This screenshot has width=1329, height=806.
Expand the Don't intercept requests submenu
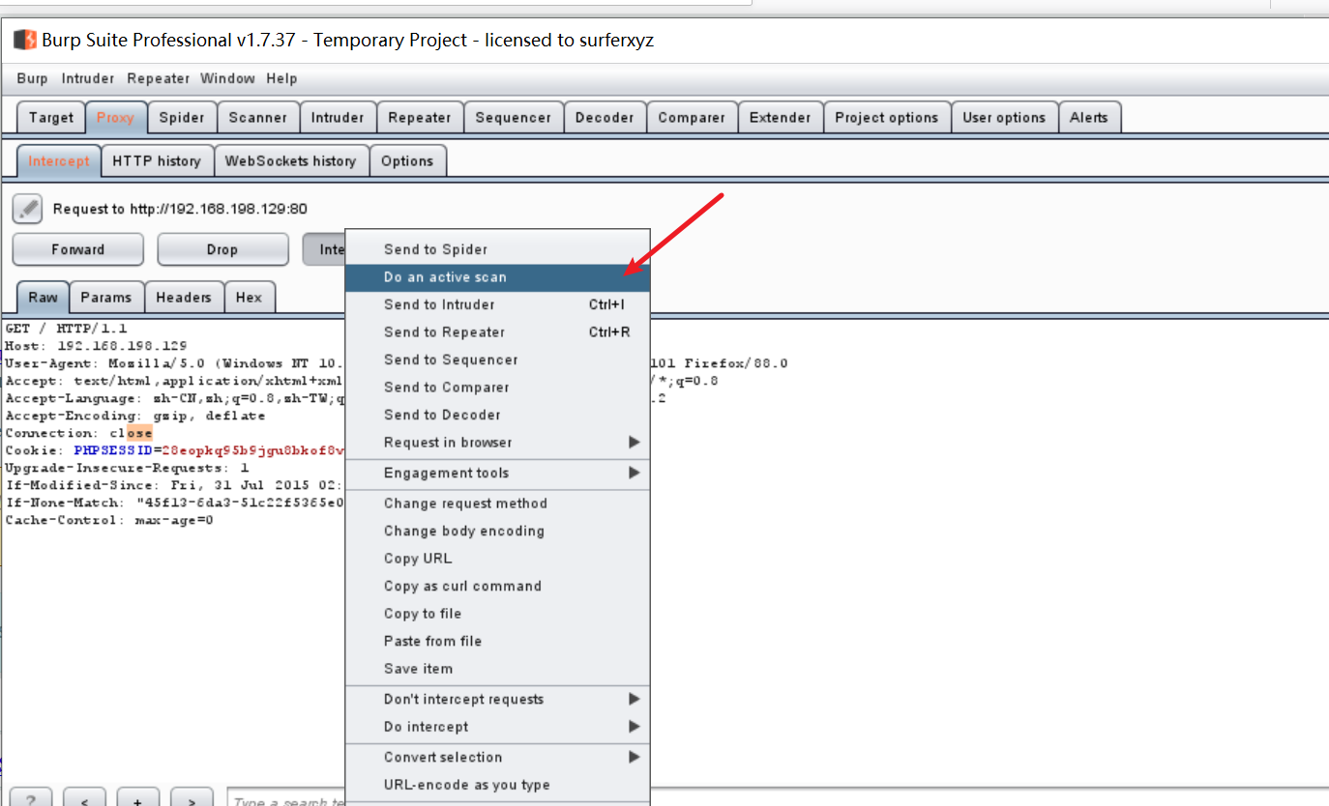[x=497, y=700]
